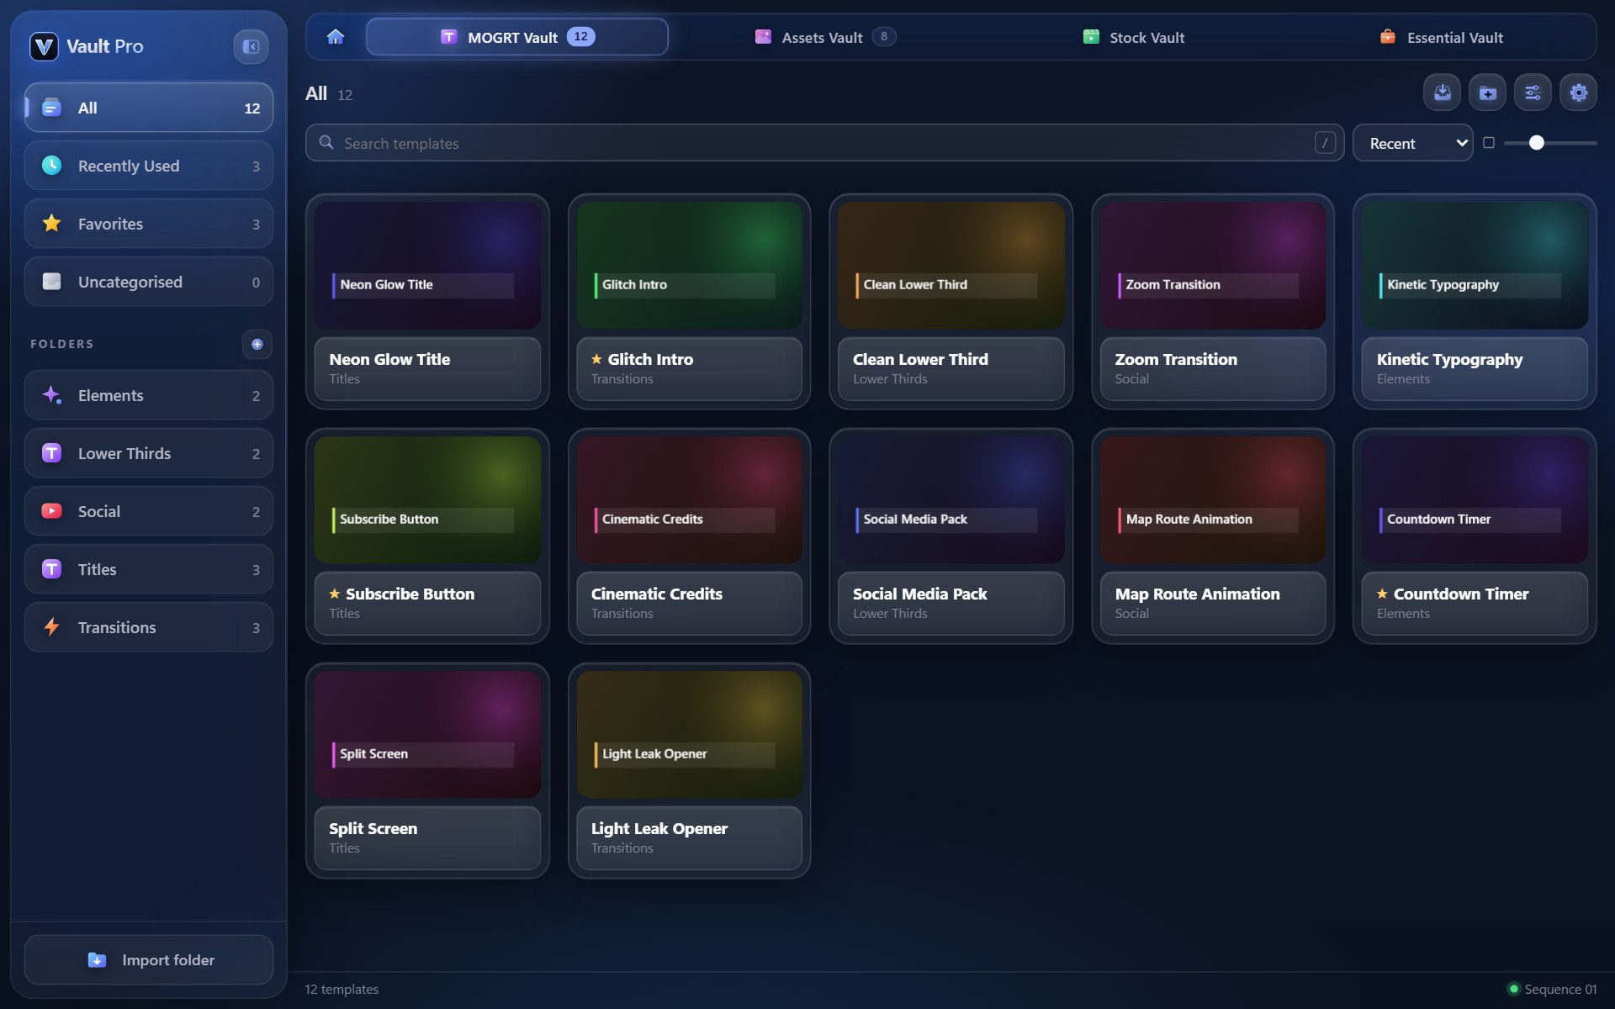Select the All category in the sidebar
Image resolution: width=1615 pixels, height=1009 pixels.
149,108
